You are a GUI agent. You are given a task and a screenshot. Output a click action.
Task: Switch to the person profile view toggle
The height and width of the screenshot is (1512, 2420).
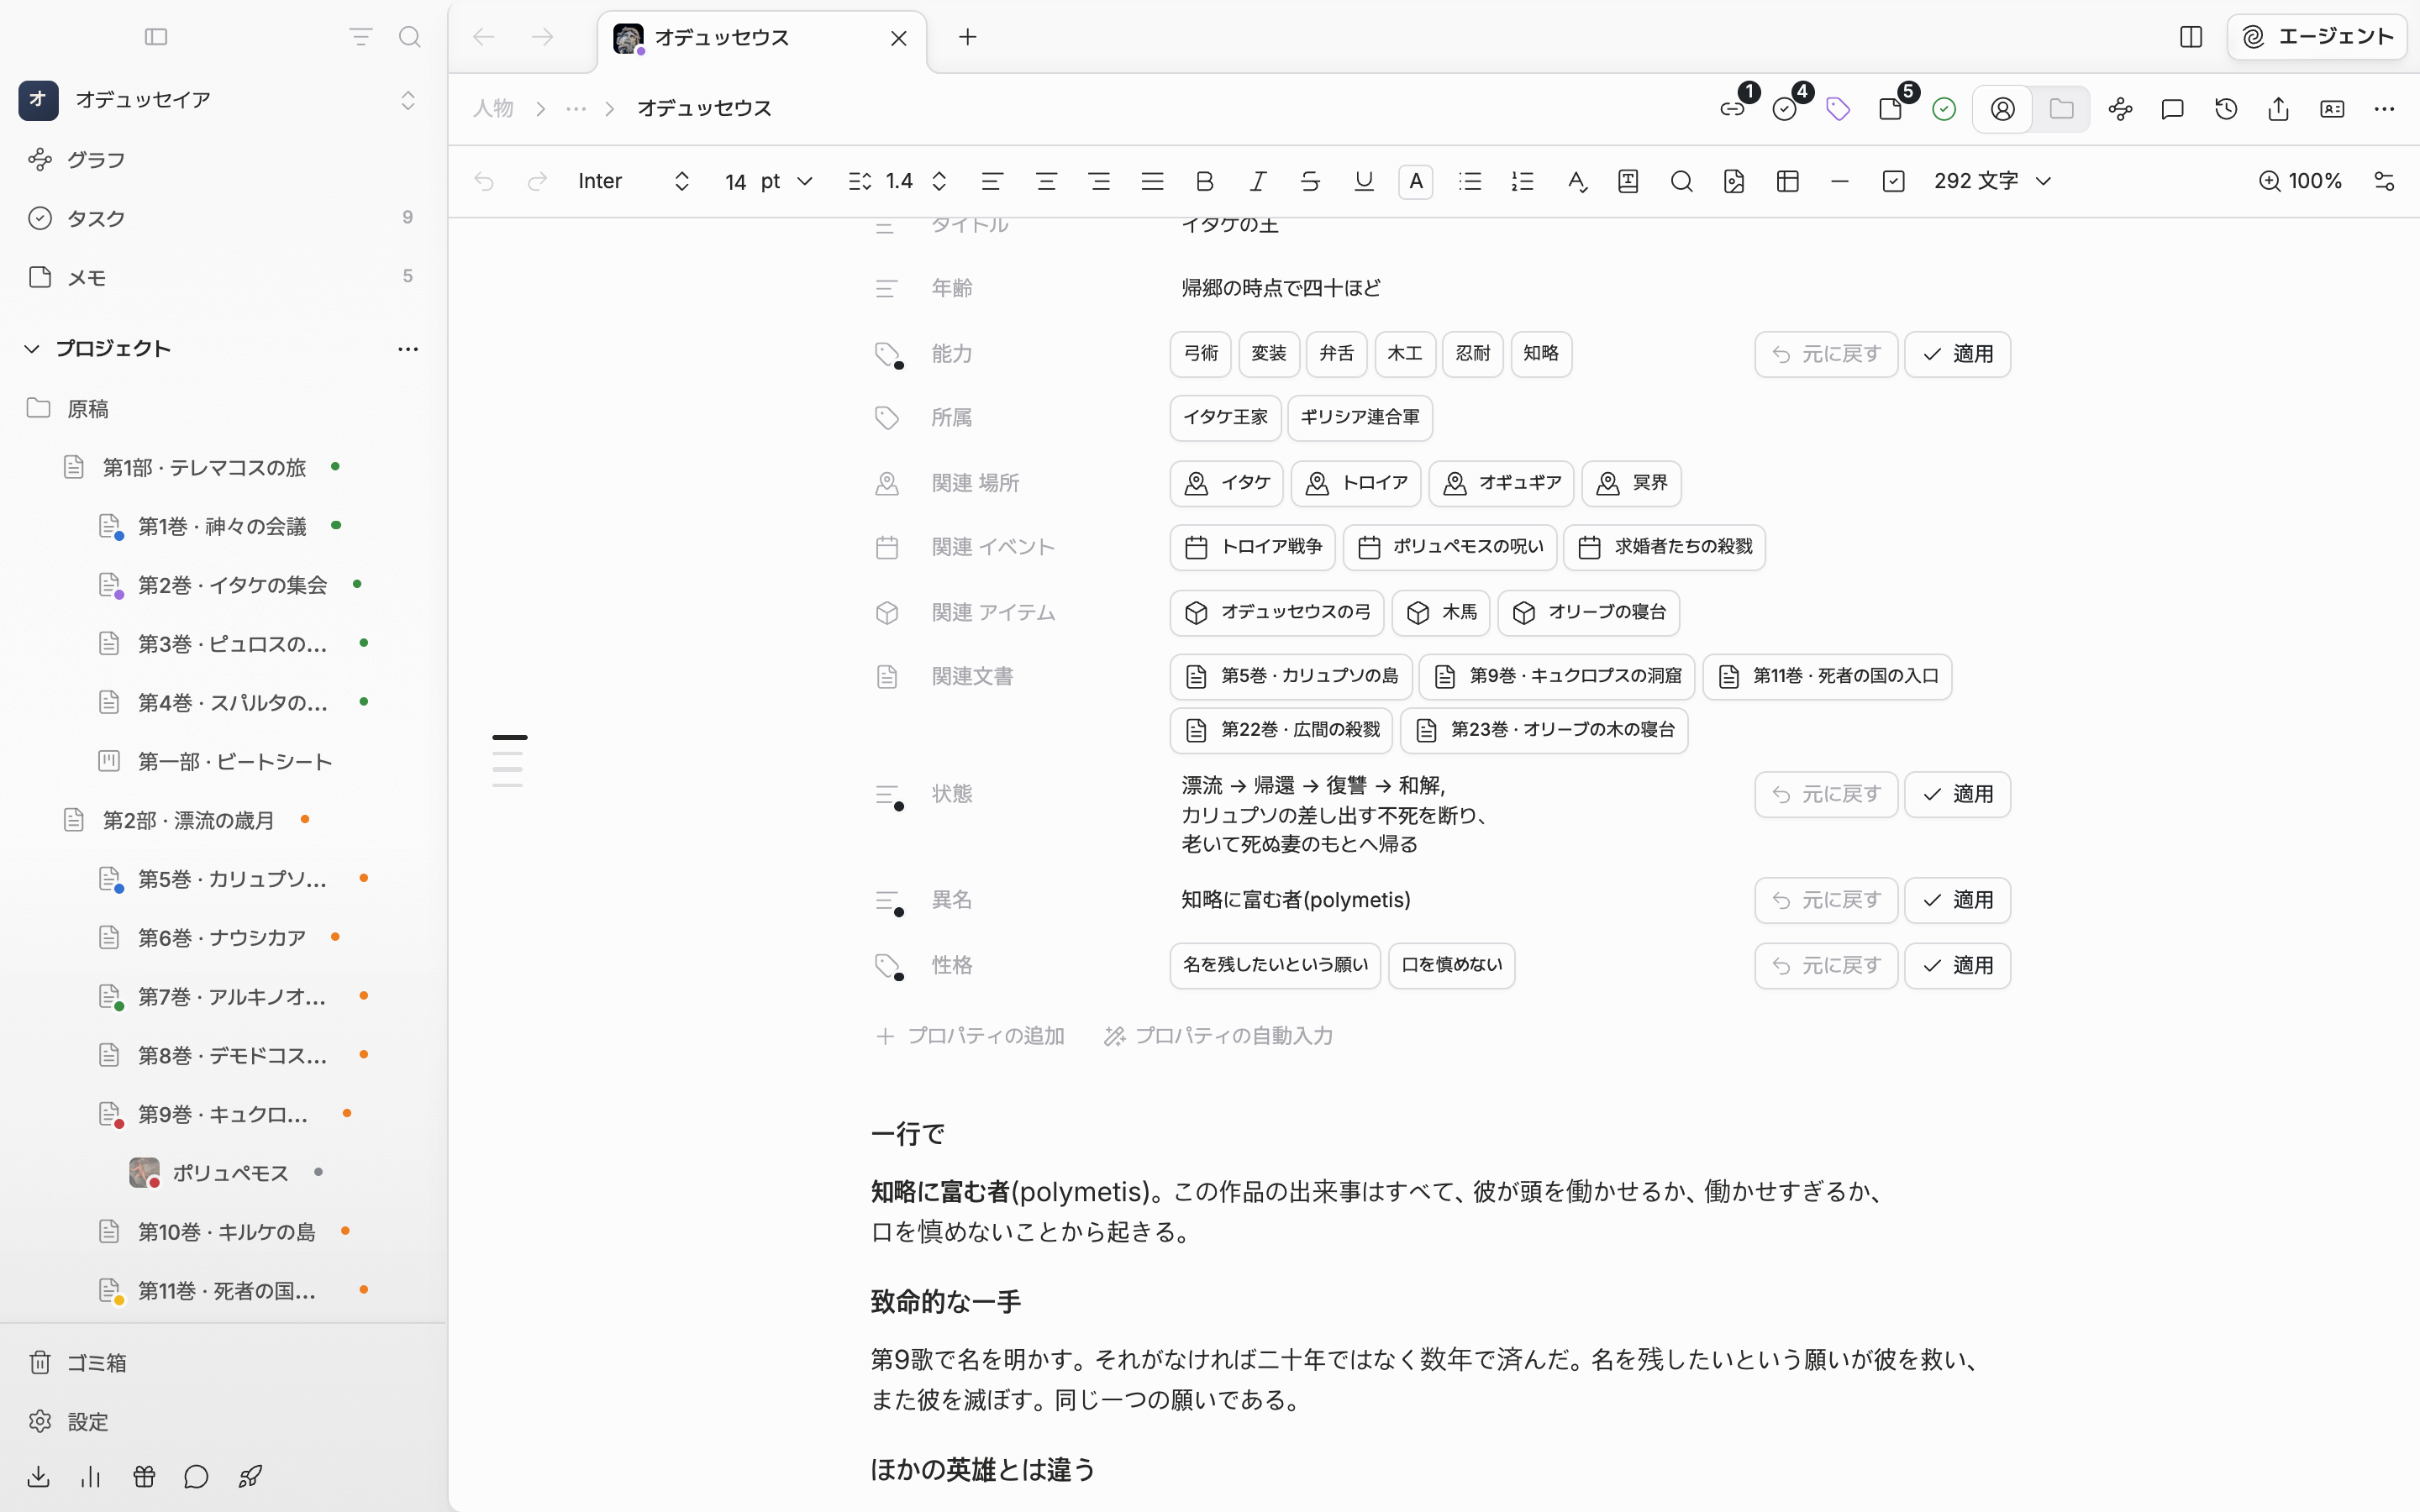click(2003, 109)
